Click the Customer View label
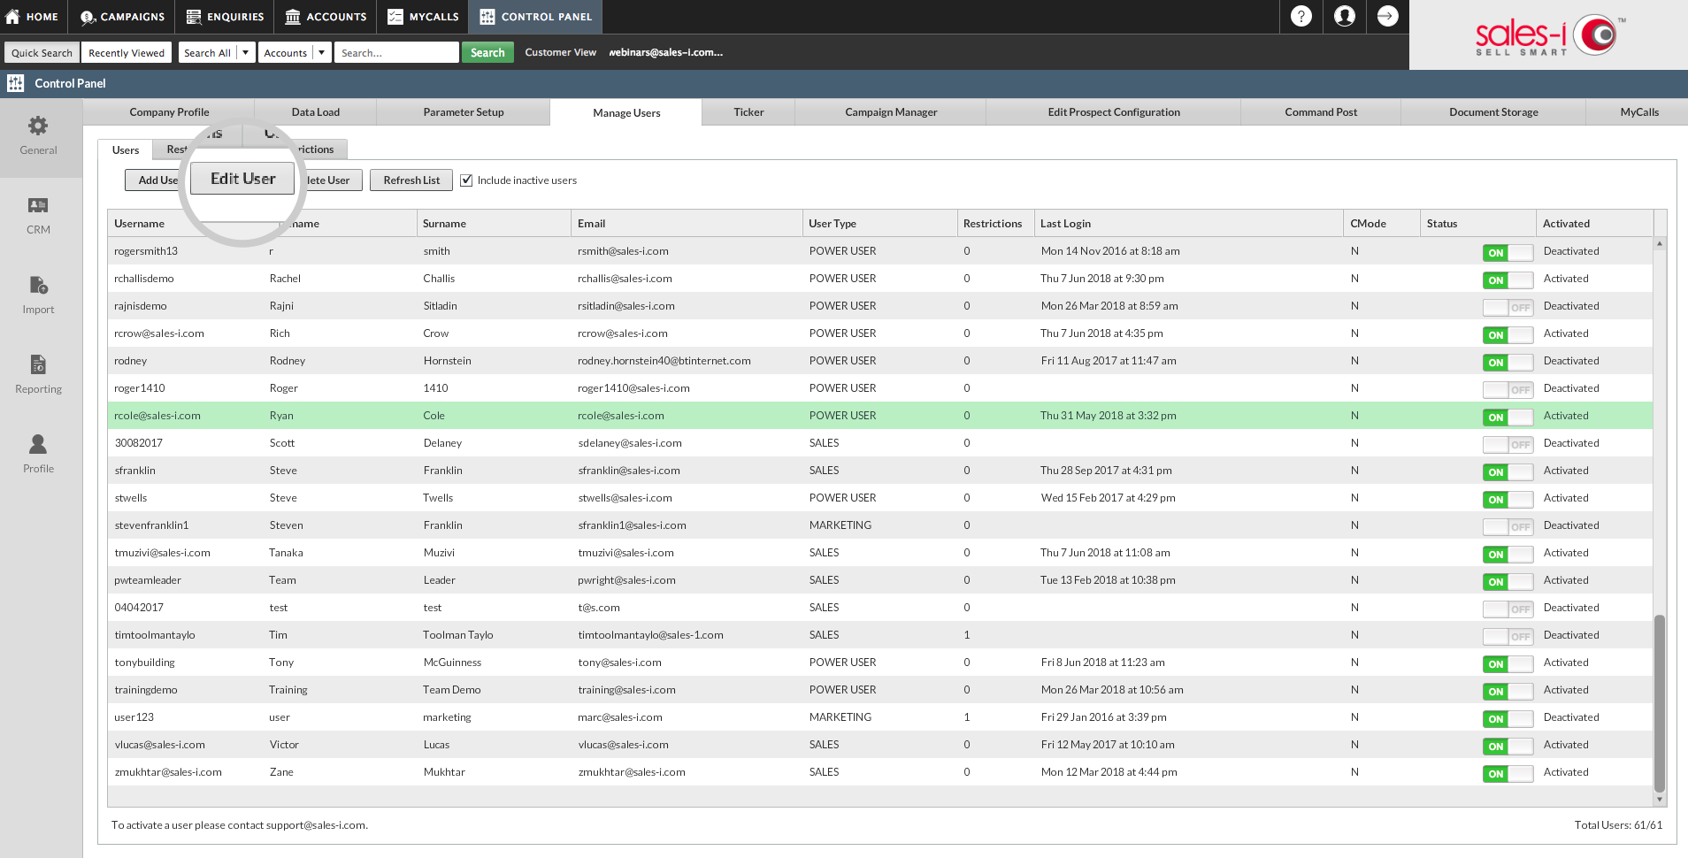This screenshot has height=858, width=1688. [x=560, y=52]
